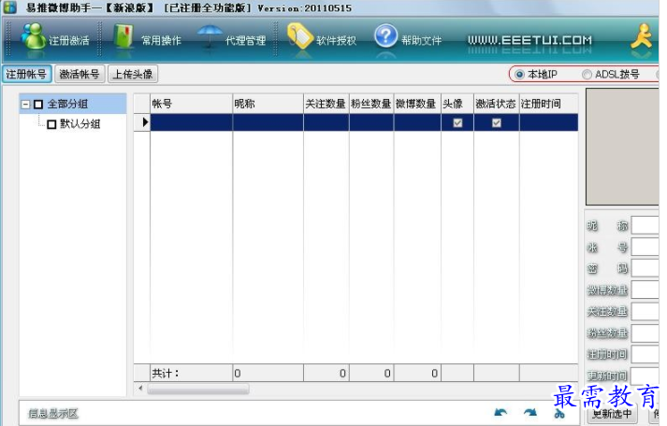Sort by the 帐号 column header
The height and width of the screenshot is (426, 667).
(x=192, y=104)
